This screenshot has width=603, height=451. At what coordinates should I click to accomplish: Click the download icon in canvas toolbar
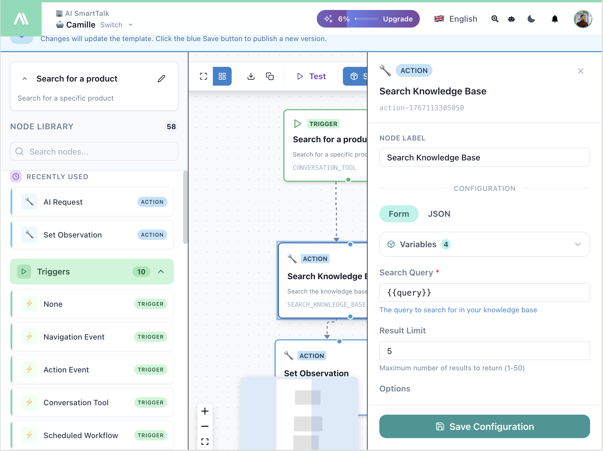point(251,76)
